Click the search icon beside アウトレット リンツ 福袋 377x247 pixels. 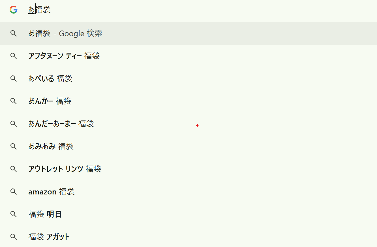coord(13,169)
